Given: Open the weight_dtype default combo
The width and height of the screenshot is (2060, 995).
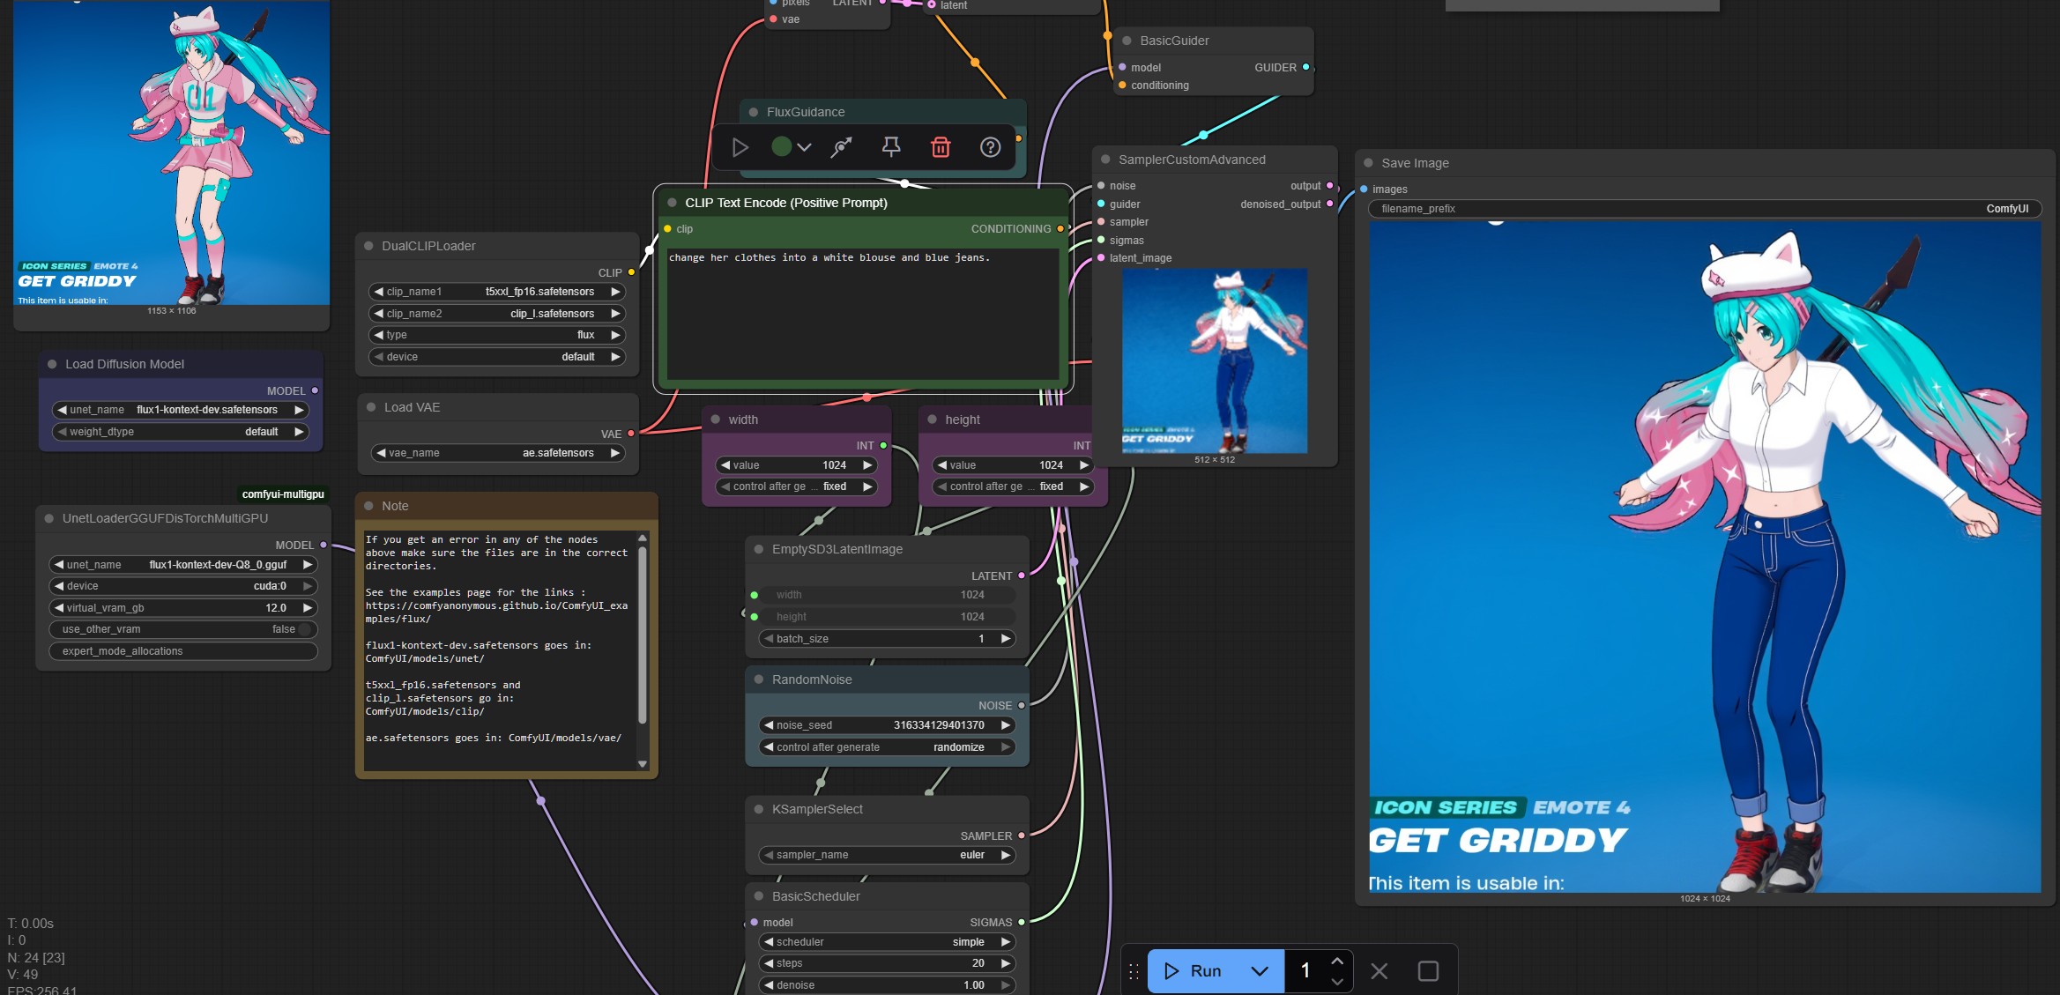Looking at the screenshot, I should point(181,432).
